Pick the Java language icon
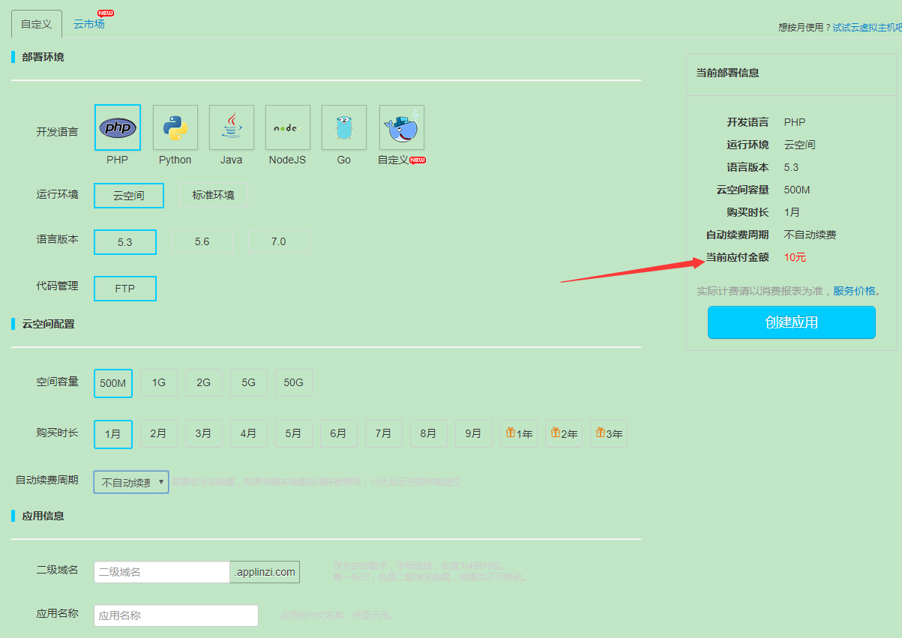The width and height of the screenshot is (902, 638). tap(232, 127)
